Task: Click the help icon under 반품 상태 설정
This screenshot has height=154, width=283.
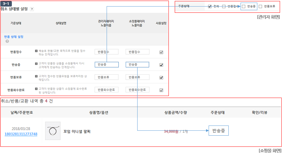Action: (x=7, y=41)
